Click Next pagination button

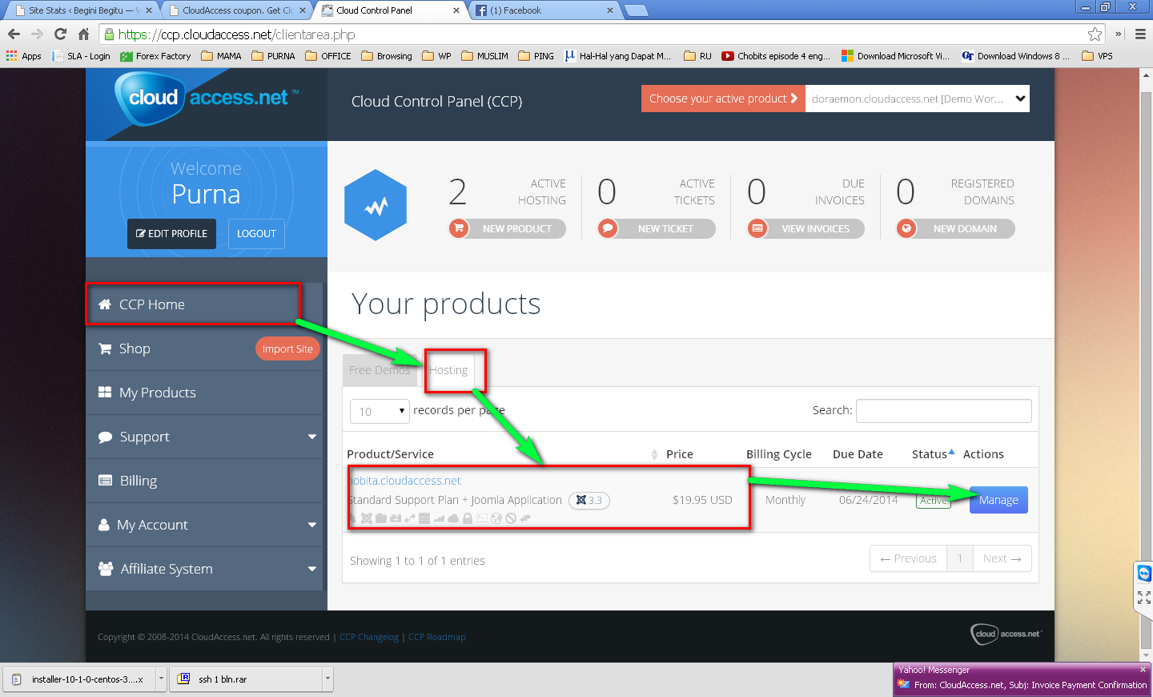tap(1002, 558)
